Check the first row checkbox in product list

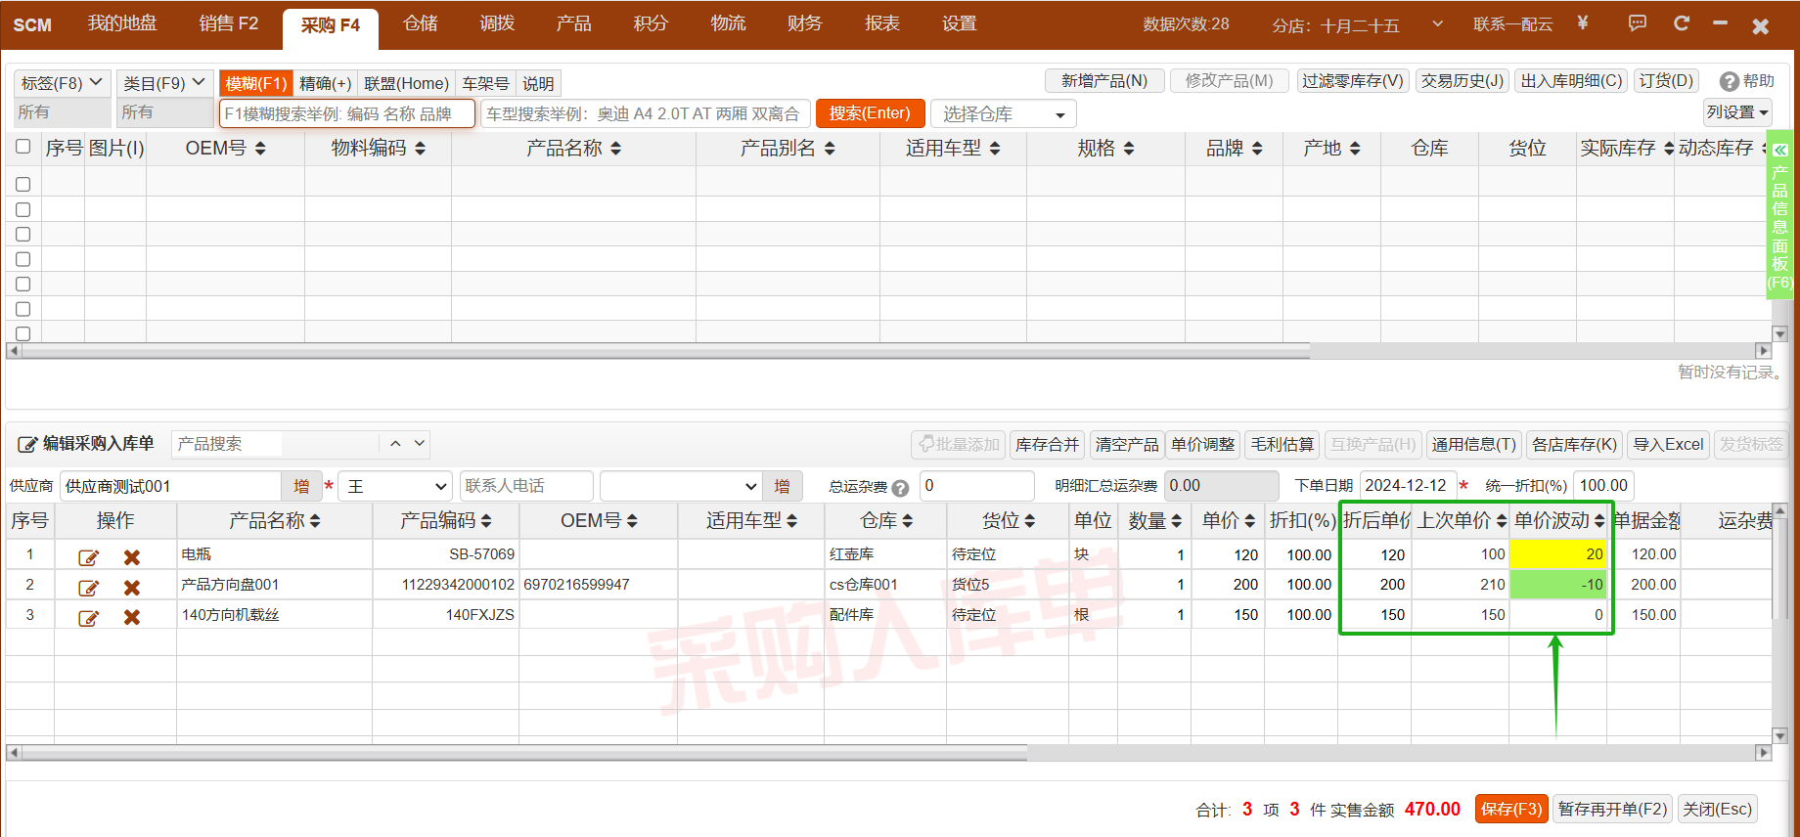23,184
